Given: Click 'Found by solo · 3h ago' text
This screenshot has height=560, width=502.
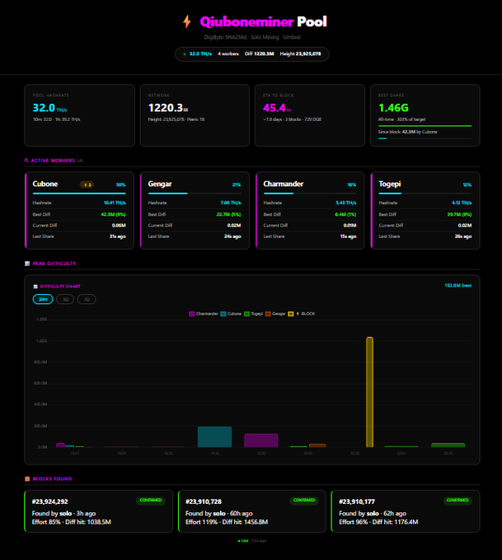Looking at the screenshot, I should (x=63, y=514).
